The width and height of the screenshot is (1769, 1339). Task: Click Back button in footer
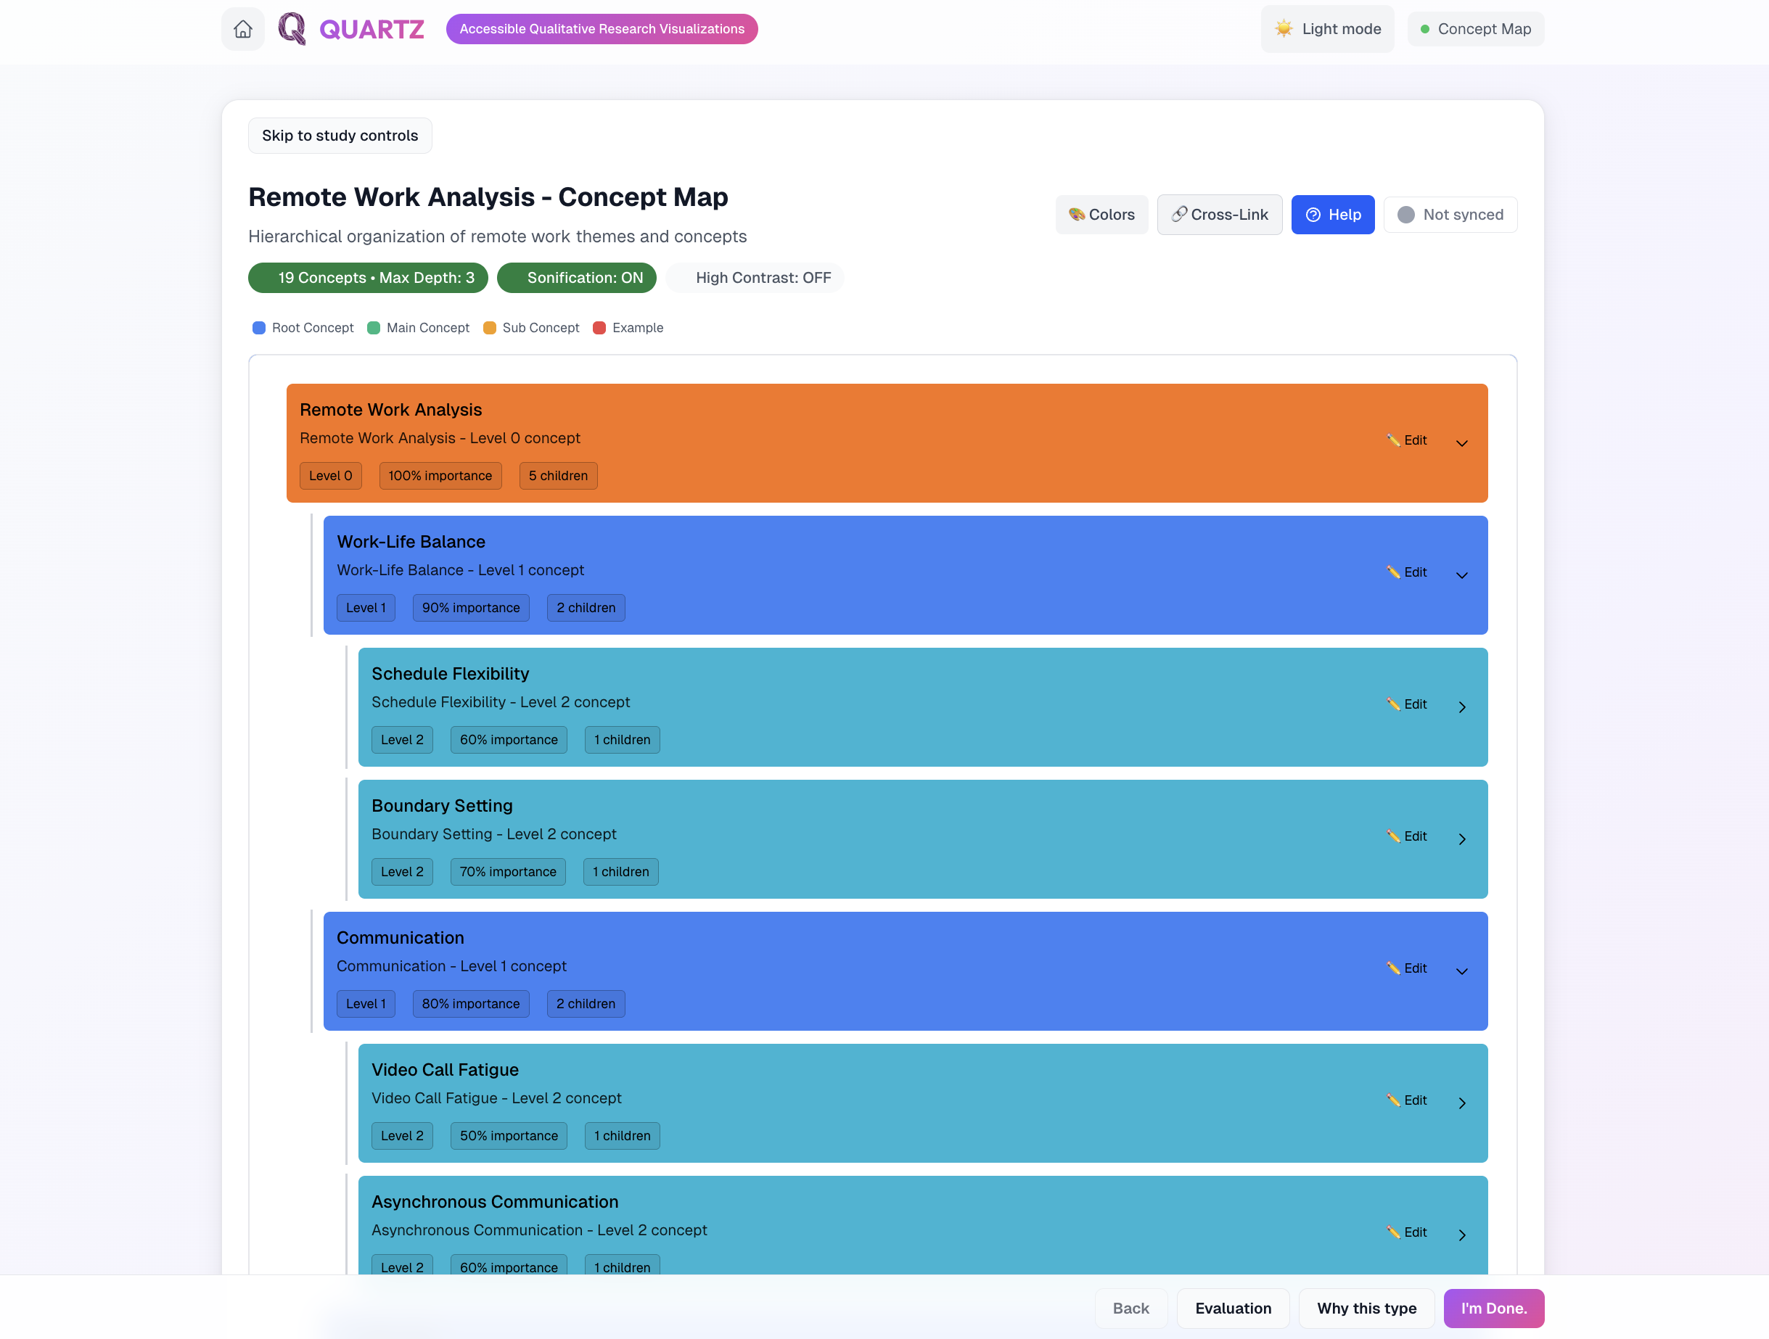[1130, 1308]
